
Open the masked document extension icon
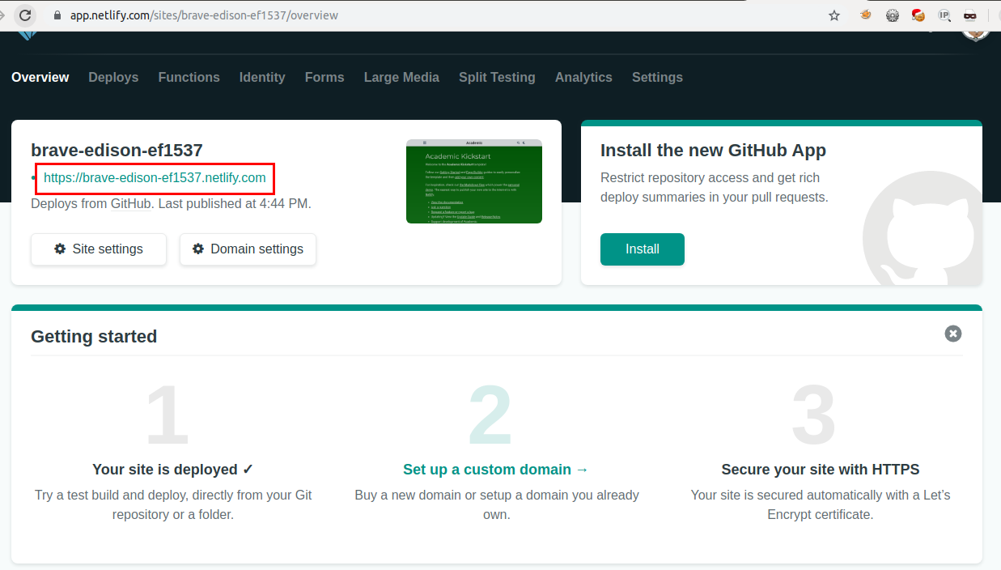coord(969,15)
